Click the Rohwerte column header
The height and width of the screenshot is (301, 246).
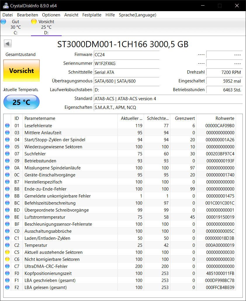pyautogui.click(x=216, y=118)
